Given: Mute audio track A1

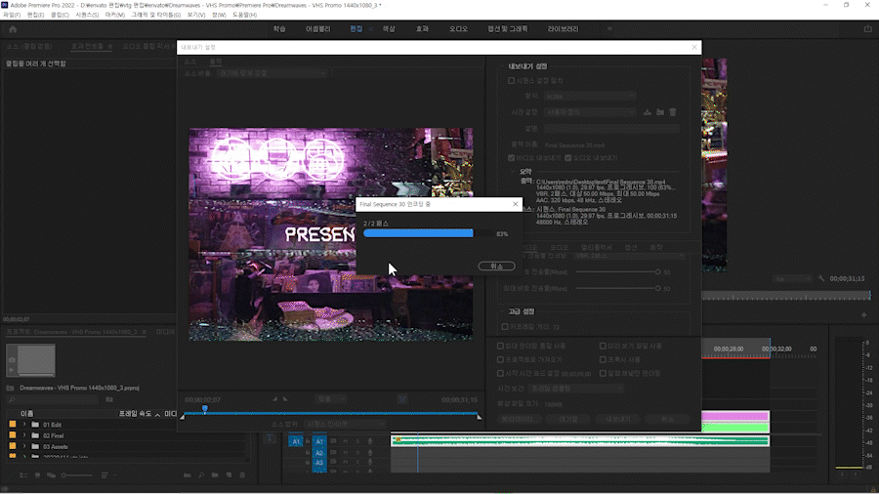Looking at the screenshot, I should click(x=346, y=441).
